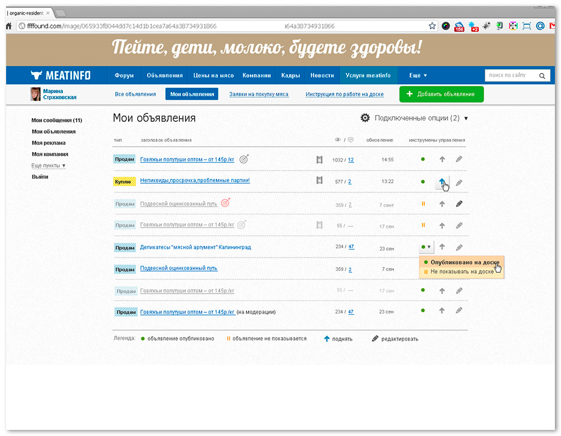Screen dimensions: 561x436
Task: Open Услуги meatinfo in the navigation bar
Action: coord(368,76)
